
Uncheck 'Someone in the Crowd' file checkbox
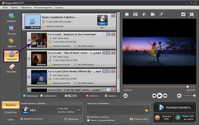tap(29, 40)
